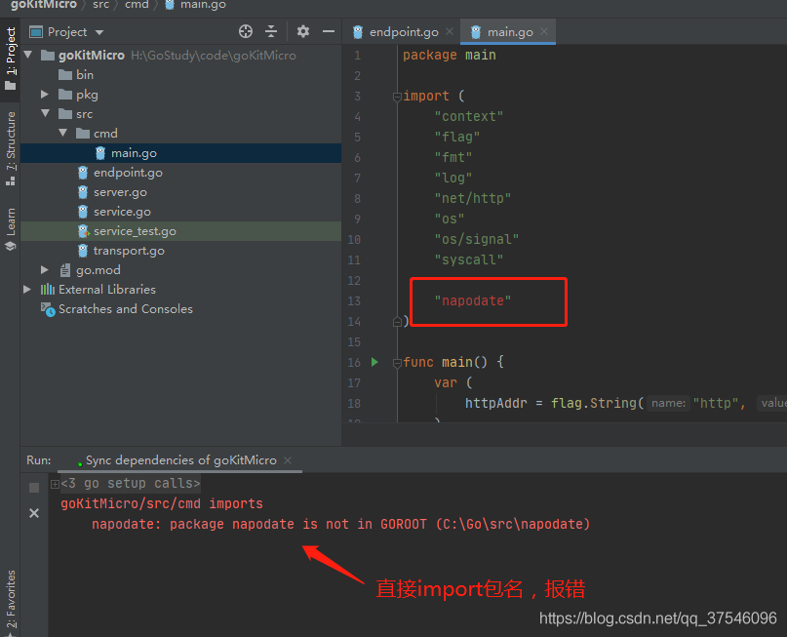Image resolution: width=787 pixels, height=637 pixels.
Task: Open Scratches and Consoles in the tree
Action: 125,309
